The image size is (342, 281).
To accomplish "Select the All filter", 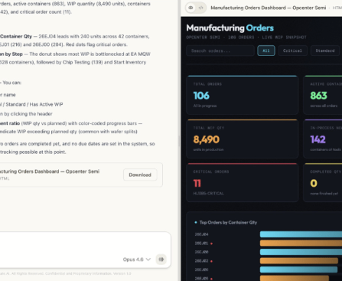I will pos(266,51).
